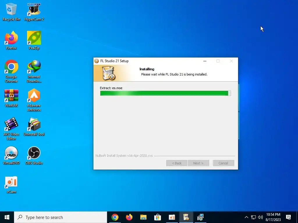Viewport: 298px width, 223px height.
Task: Minimize the FL Studio 21 Setup window
Action: pos(205,61)
